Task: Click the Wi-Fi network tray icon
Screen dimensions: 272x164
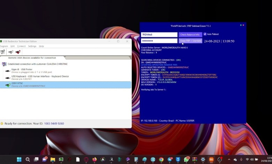Action: 247,159
